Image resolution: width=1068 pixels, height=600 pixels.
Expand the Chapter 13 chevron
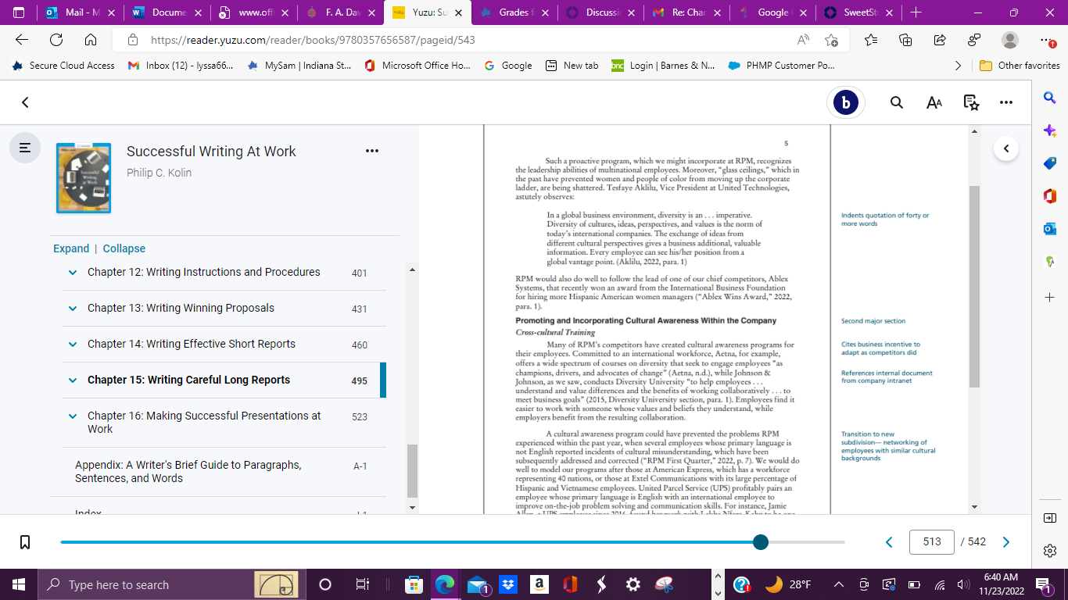point(73,309)
